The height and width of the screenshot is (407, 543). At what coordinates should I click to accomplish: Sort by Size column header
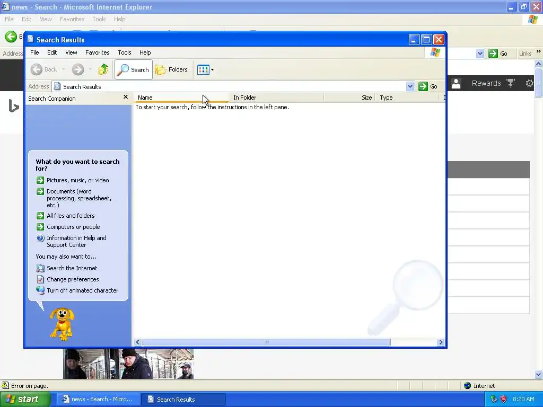tap(349, 98)
